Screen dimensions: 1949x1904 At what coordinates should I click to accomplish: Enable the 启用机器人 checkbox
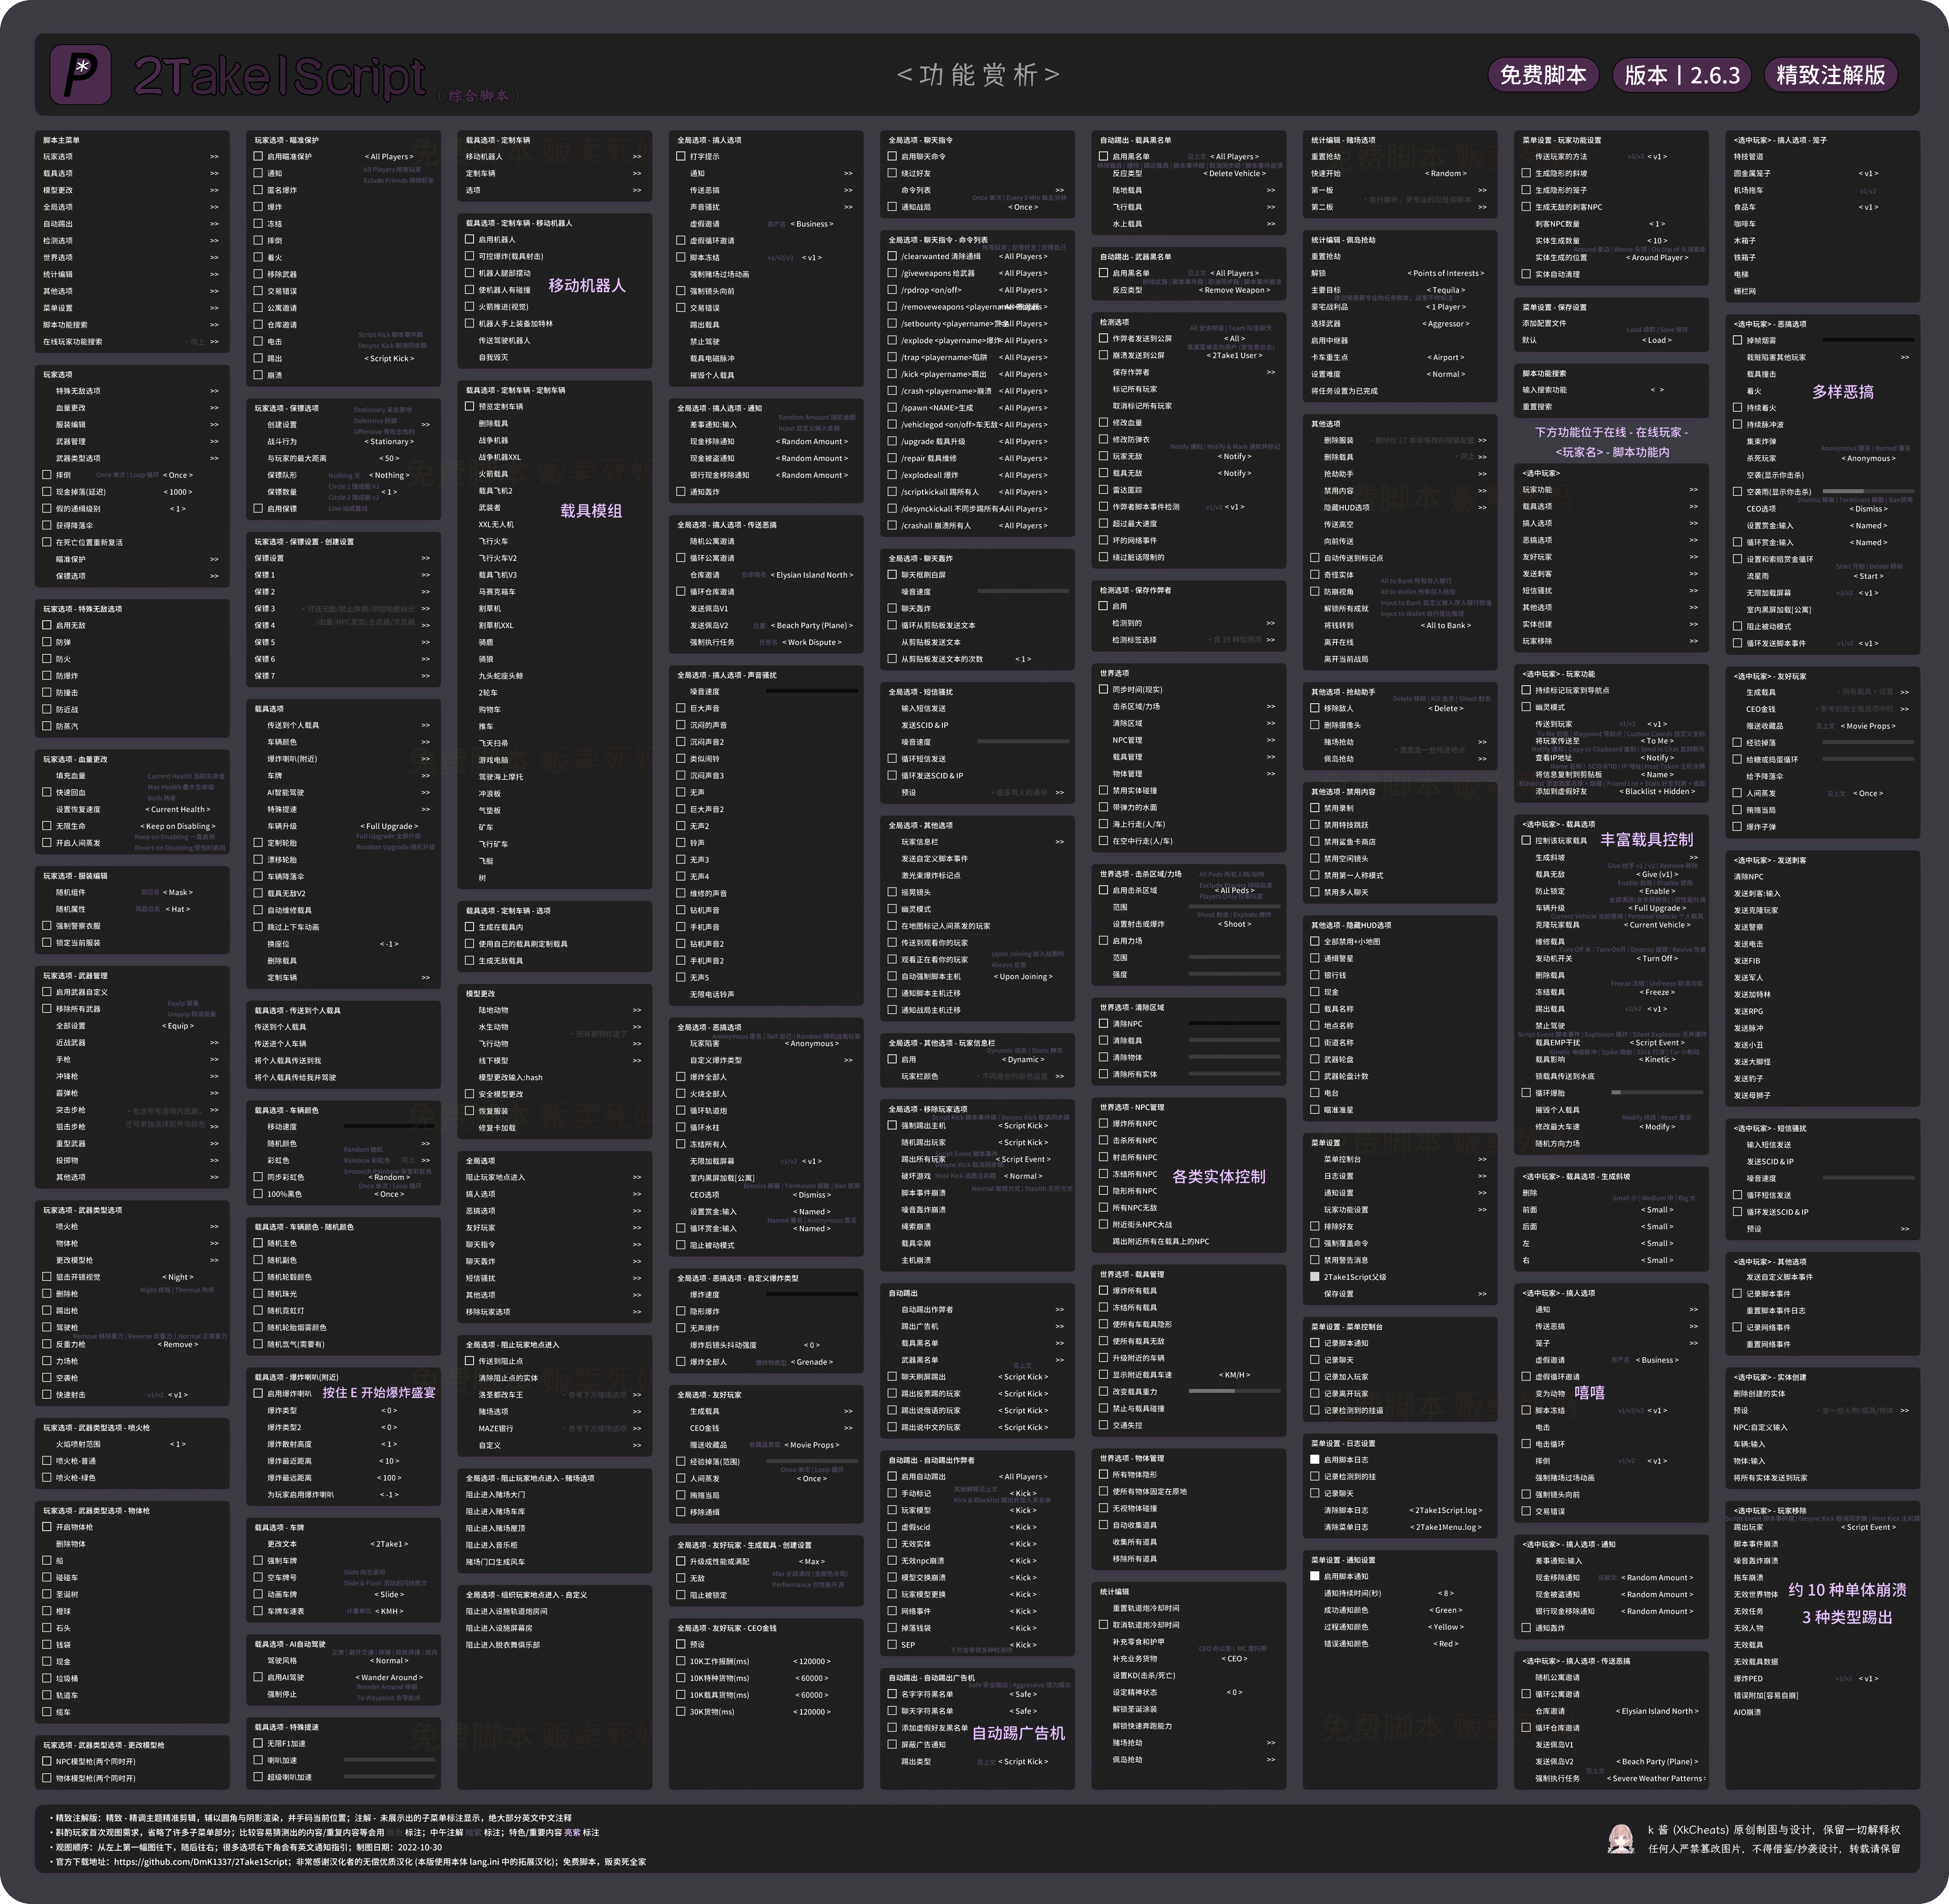(470, 240)
